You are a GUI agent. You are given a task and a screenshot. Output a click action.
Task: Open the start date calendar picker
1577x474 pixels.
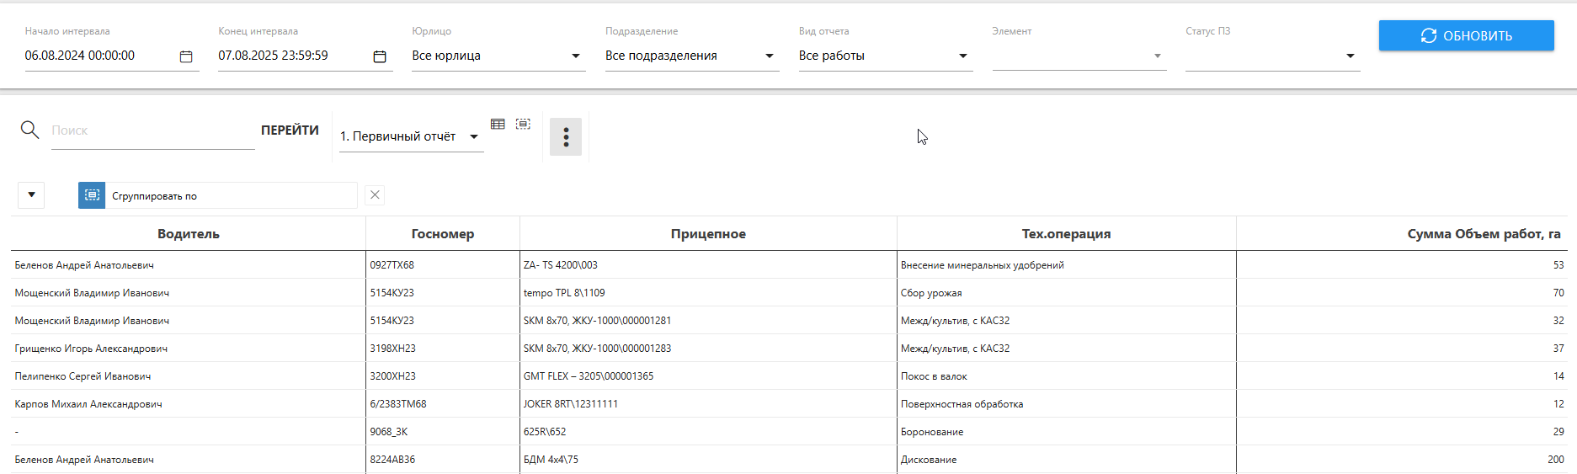[x=186, y=56]
